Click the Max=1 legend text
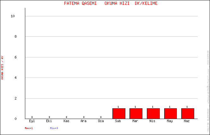Image resolution: width=210 pixels, height=135 pixels. tap(29, 128)
